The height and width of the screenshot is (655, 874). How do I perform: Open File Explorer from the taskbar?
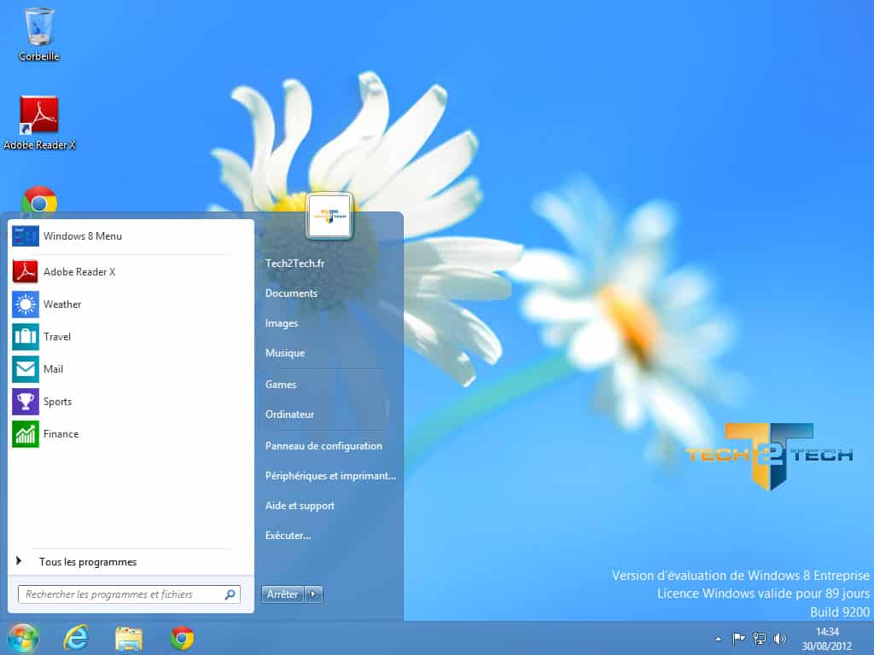[129, 638]
